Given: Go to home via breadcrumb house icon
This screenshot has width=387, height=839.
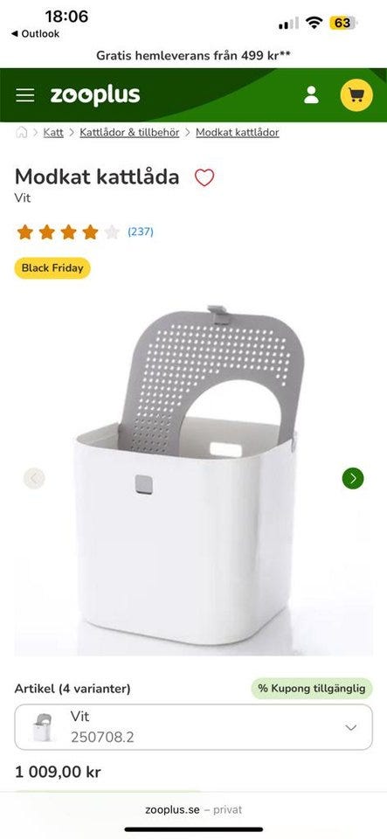Looking at the screenshot, I should [x=21, y=132].
